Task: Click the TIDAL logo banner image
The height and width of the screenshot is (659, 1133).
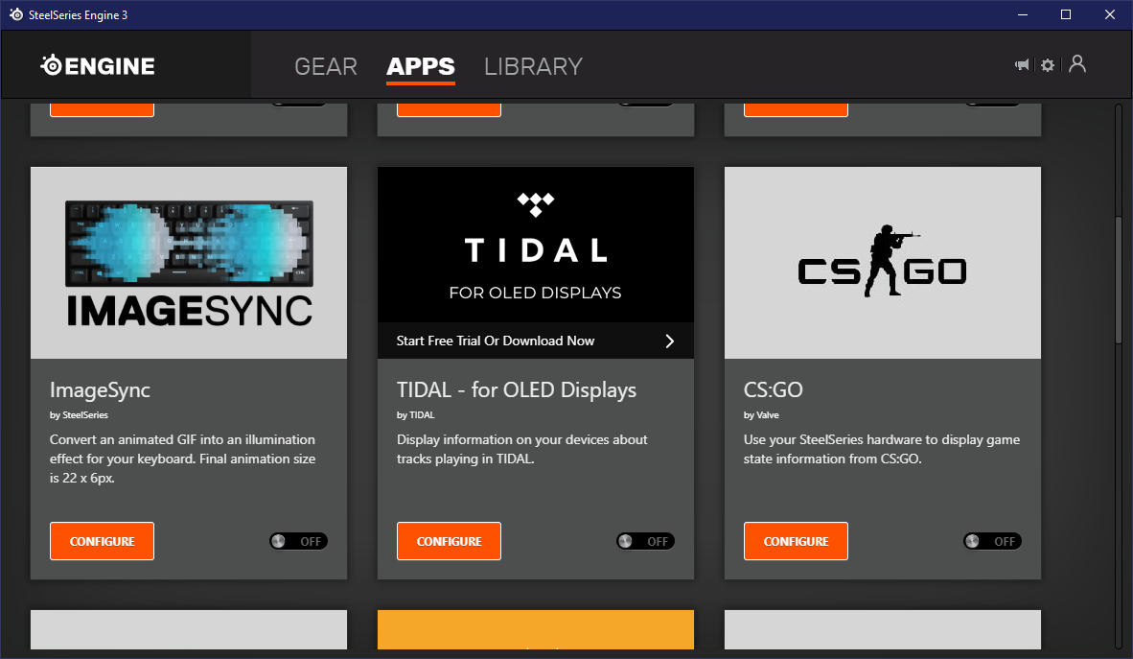Action: (x=536, y=245)
